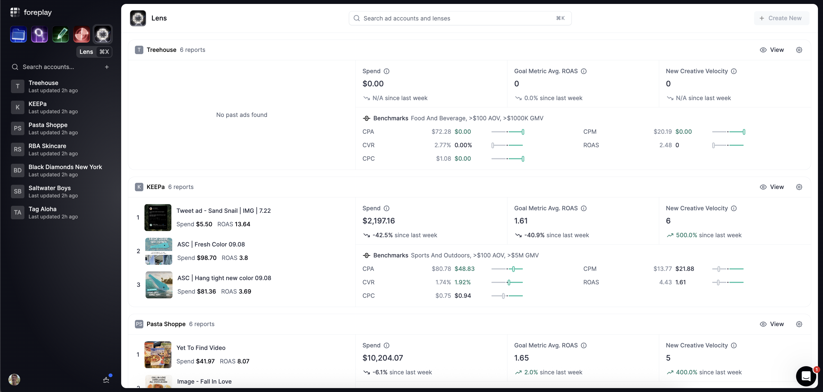Screen dimensions: 823x392
Task: Click the Create New button
Action: pyautogui.click(x=781, y=18)
